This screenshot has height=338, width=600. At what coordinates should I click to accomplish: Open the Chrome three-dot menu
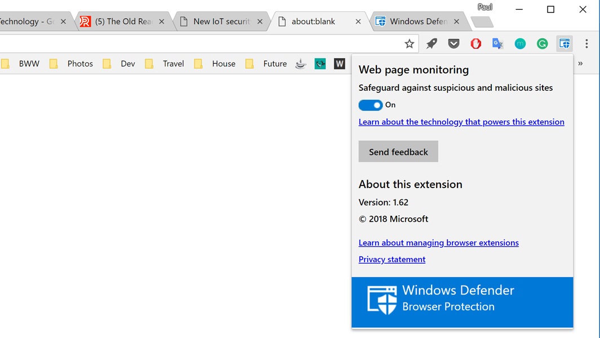588,43
